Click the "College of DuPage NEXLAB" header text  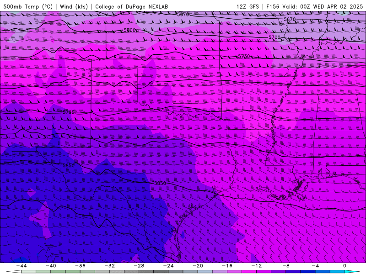131,6
